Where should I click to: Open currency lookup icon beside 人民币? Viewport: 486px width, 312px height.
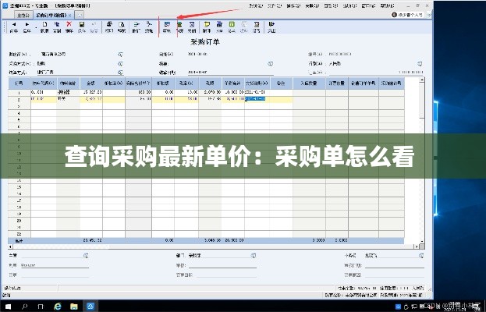420,64
